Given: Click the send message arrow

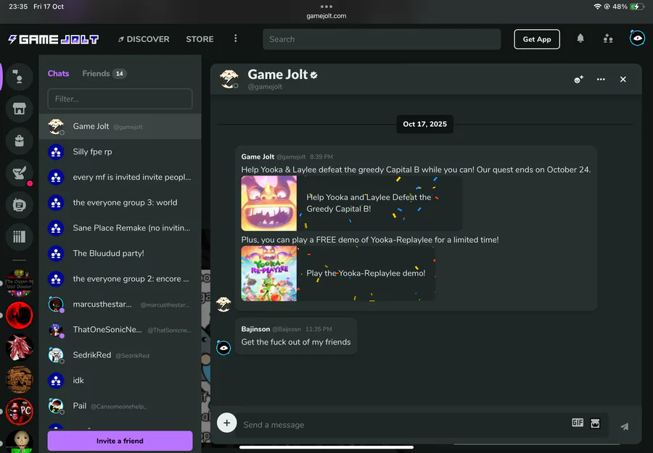Looking at the screenshot, I should (x=624, y=426).
